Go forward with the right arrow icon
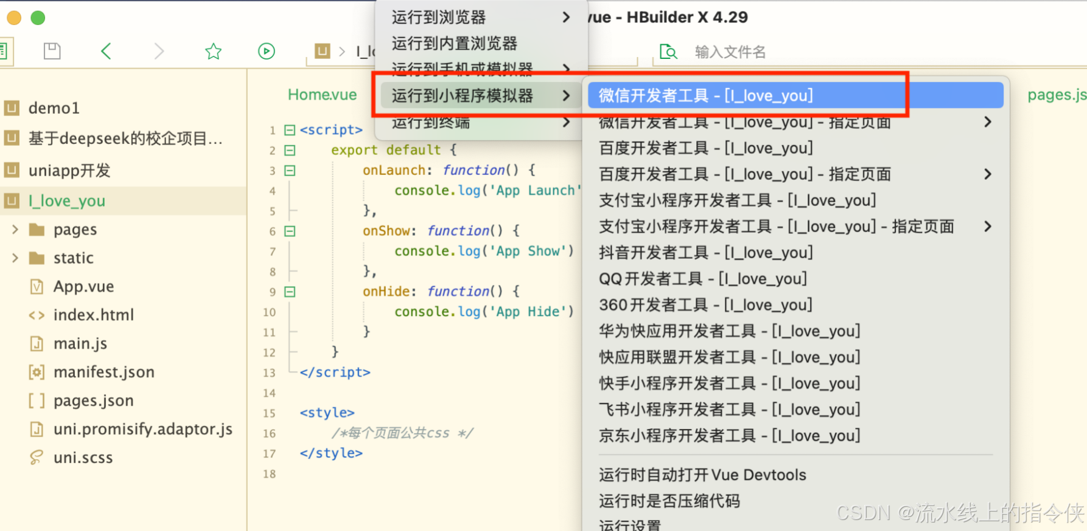This screenshot has width=1087, height=531. 159,51
